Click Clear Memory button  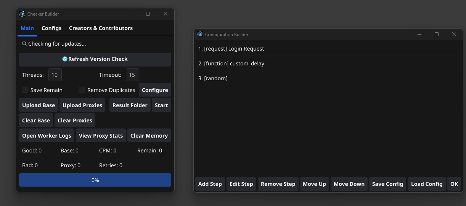click(149, 136)
